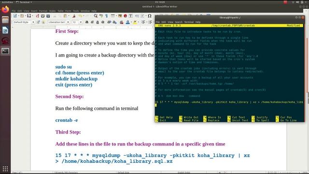Open the Tools menu in Writer
The width and height of the screenshot is (309, 174).
point(76,11)
